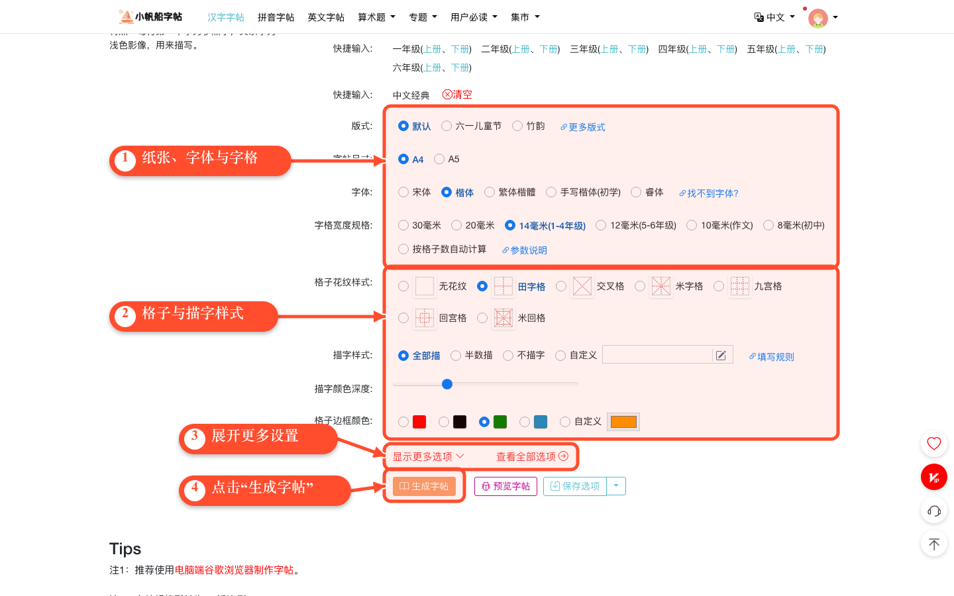Image resolution: width=954 pixels, height=596 pixels.
Task: Choose 按格子数自动计算 option
Action: [403, 249]
